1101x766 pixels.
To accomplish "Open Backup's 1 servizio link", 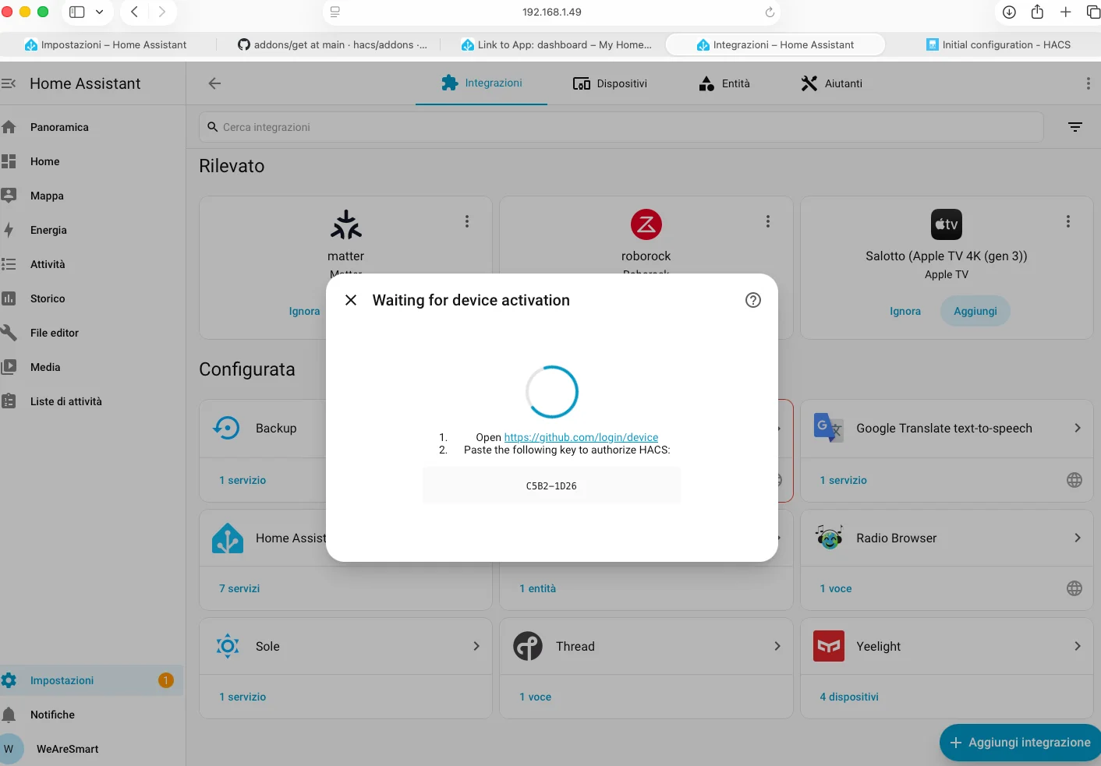I will click(243, 480).
